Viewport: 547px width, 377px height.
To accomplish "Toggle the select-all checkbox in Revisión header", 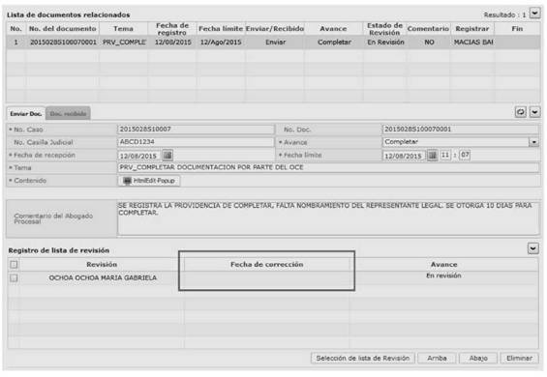I will [14, 265].
